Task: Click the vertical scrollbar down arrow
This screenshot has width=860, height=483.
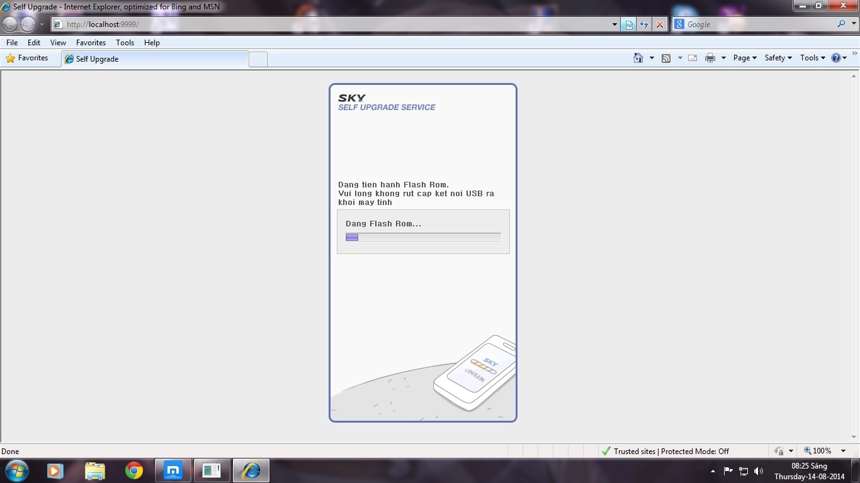Action: (854, 438)
